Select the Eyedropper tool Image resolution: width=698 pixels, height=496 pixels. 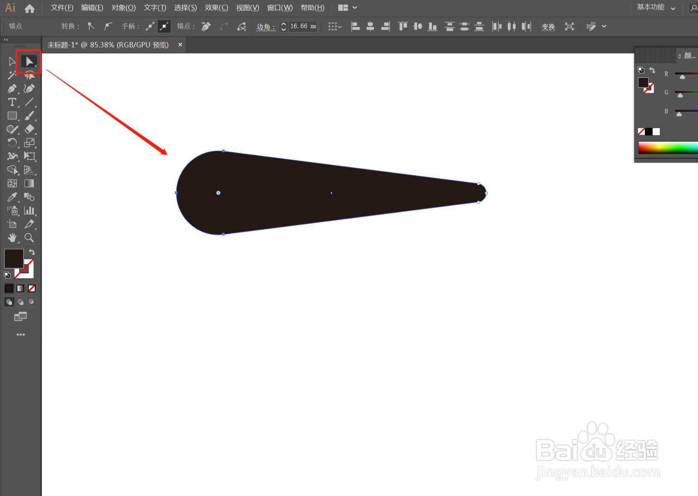coord(12,197)
